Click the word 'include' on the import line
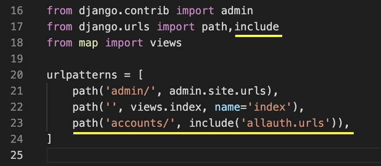The image size is (381, 166). pos(257,27)
